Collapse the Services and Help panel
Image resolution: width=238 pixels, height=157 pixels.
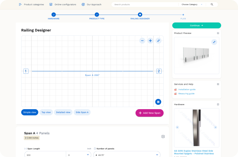pyautogui.click(x=218, y=84)
